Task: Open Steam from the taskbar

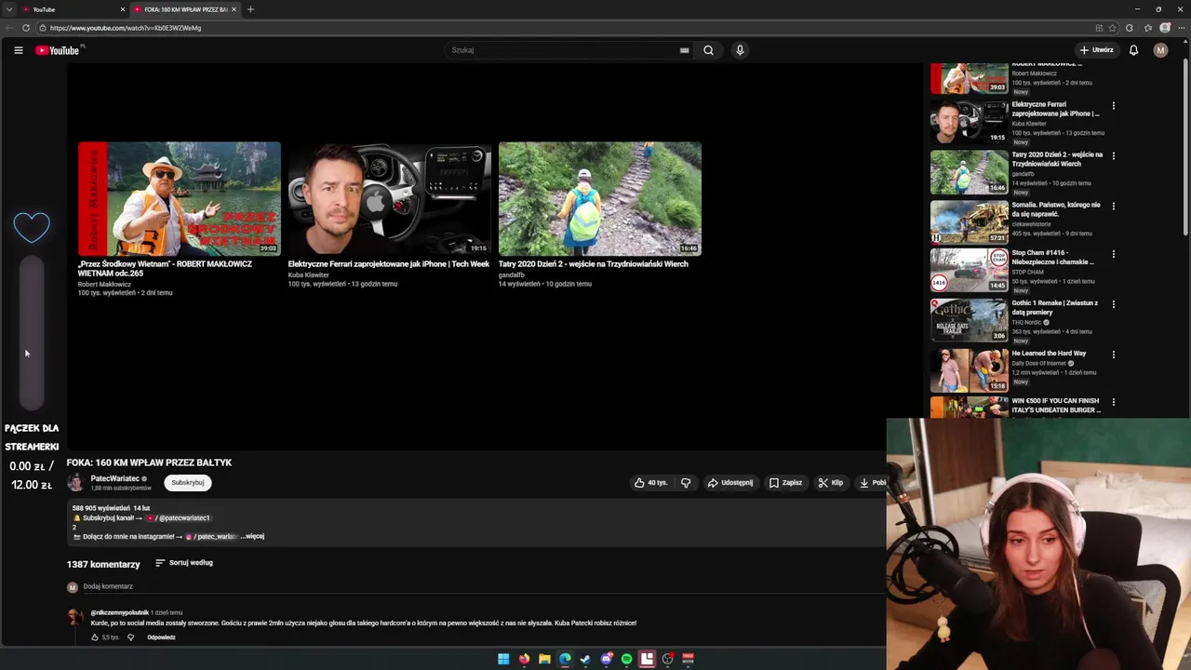Action: point(585,659)
